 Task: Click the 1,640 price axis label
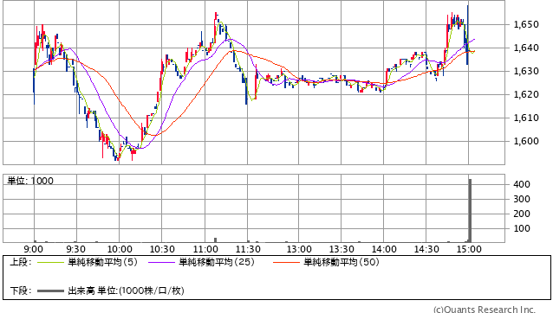coord(526,48)
